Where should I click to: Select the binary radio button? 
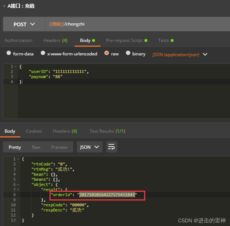[128, 53]
